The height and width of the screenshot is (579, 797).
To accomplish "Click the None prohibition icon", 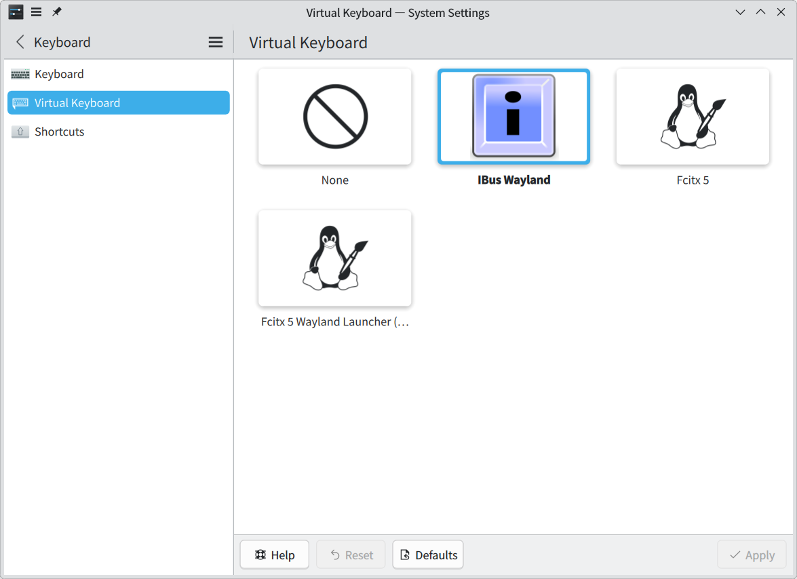I will coord(334,116).
